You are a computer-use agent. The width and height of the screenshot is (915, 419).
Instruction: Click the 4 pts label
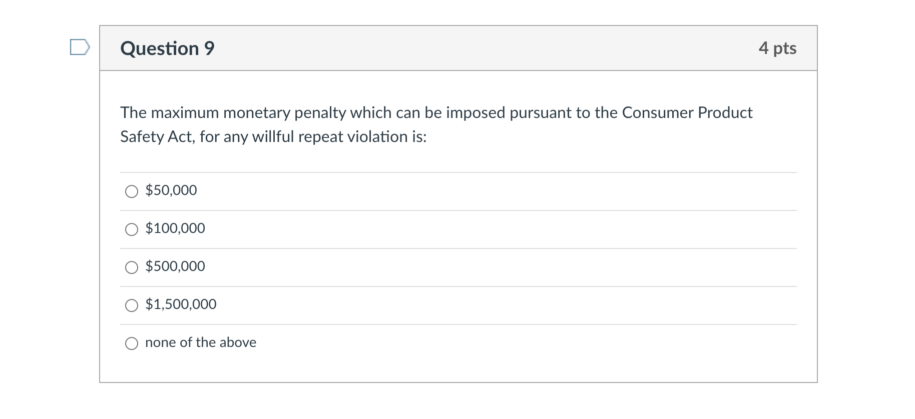778,48
